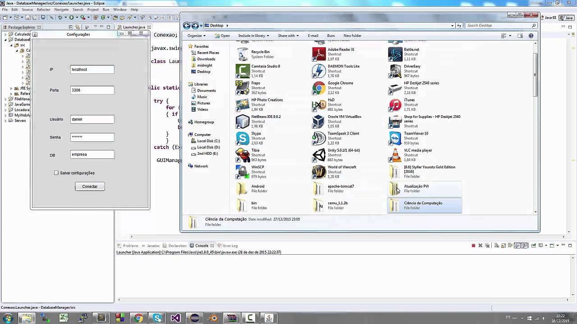
Task: Click the Conectar button
Action: tap(90, 186)
